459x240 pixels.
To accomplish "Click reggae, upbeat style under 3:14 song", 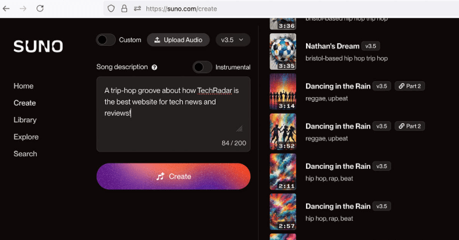I will pos(327,98).
